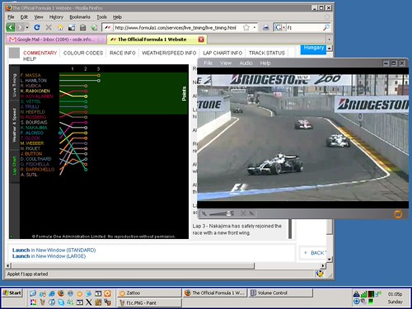Screen dimensions: 412x309
Task: Click the Skype quick launch icon
Action: 61,302
